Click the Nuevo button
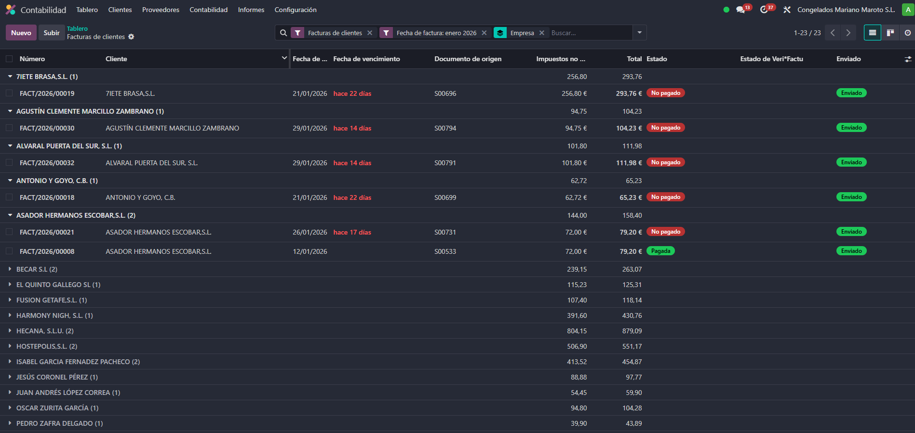This screenshot has width=915, height=433. click(x=21, y=33)
